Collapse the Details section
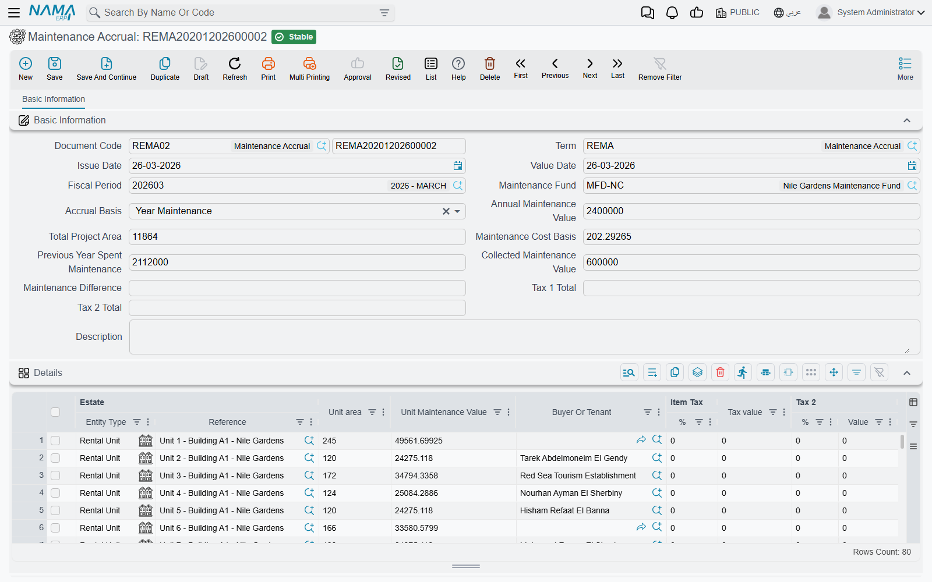Image resolution: width=932 pixels, height=582 pixels. click(907, 373)
